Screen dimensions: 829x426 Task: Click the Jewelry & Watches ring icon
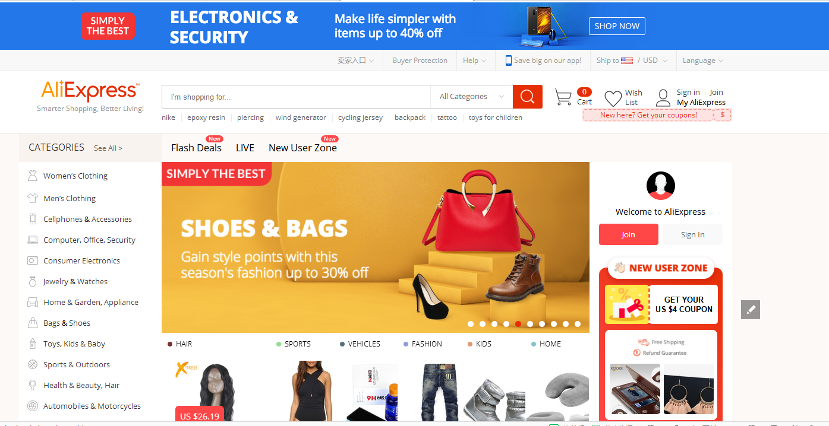coord(33,281)
